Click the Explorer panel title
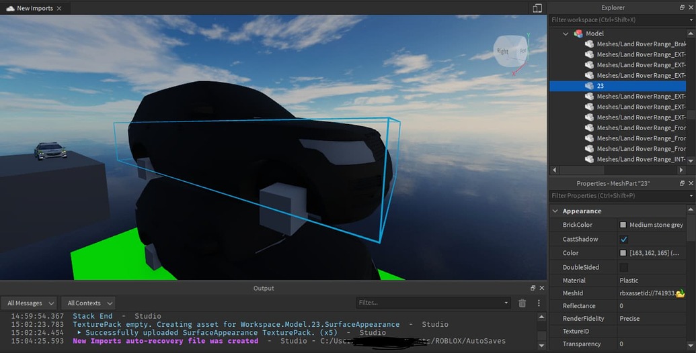The image size is (696, 353). (x=613, y=7)
